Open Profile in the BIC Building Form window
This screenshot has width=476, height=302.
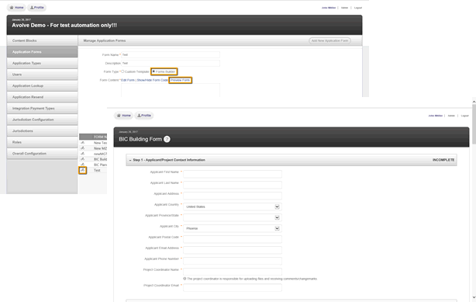pos(144,115)
